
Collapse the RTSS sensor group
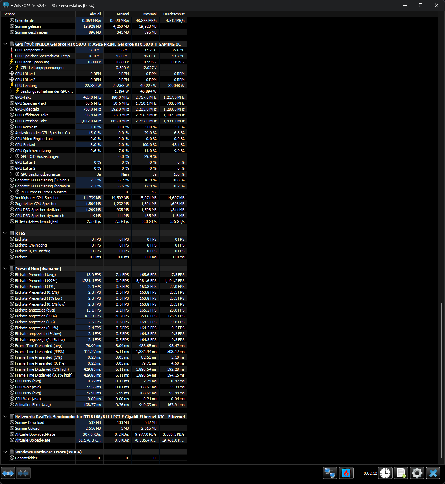pyautogui.click(x=5, y=233)
